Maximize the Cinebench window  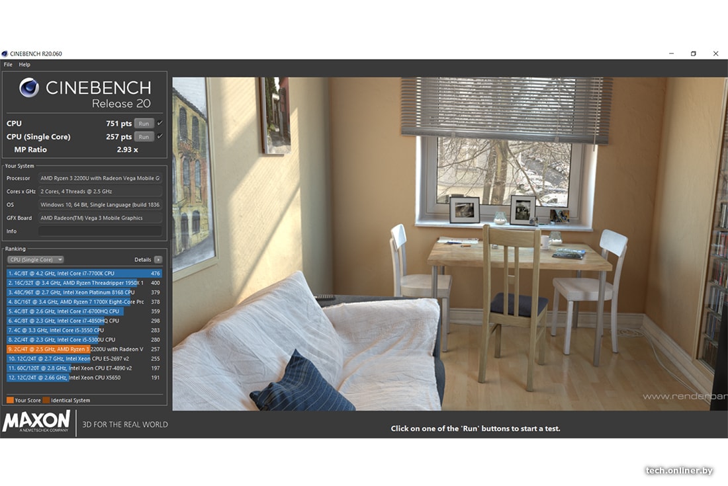point(693,54)
